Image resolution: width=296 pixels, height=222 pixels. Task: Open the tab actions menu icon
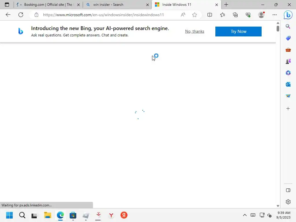7,5
